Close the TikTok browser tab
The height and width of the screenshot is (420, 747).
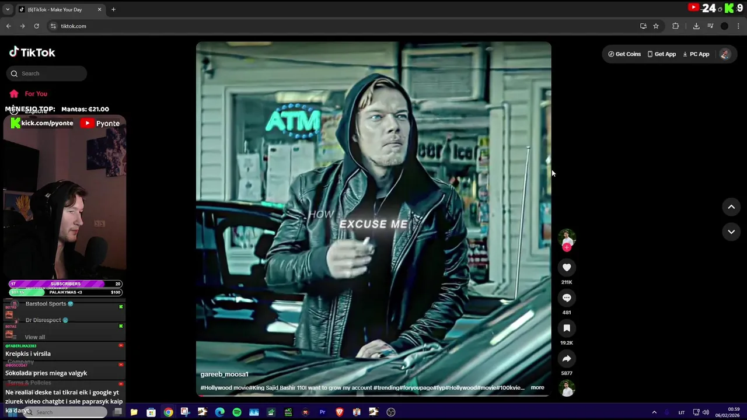coord(99,9)
